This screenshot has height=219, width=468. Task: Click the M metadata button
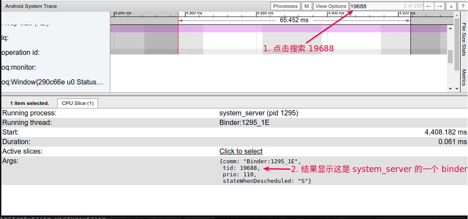tap(307, 6)
